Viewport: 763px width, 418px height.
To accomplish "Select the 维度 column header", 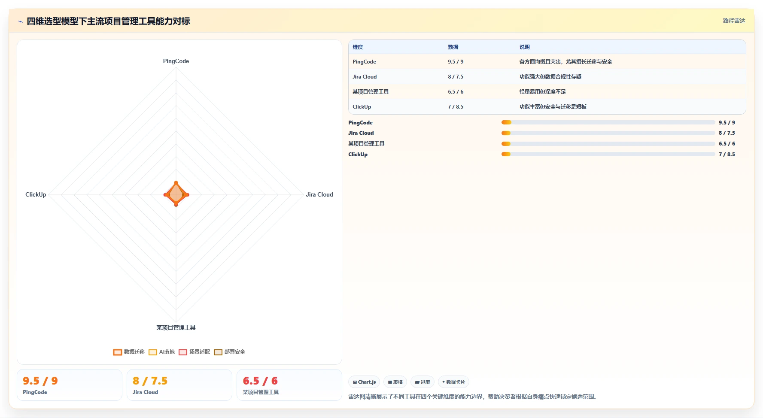I will [358, 47].
